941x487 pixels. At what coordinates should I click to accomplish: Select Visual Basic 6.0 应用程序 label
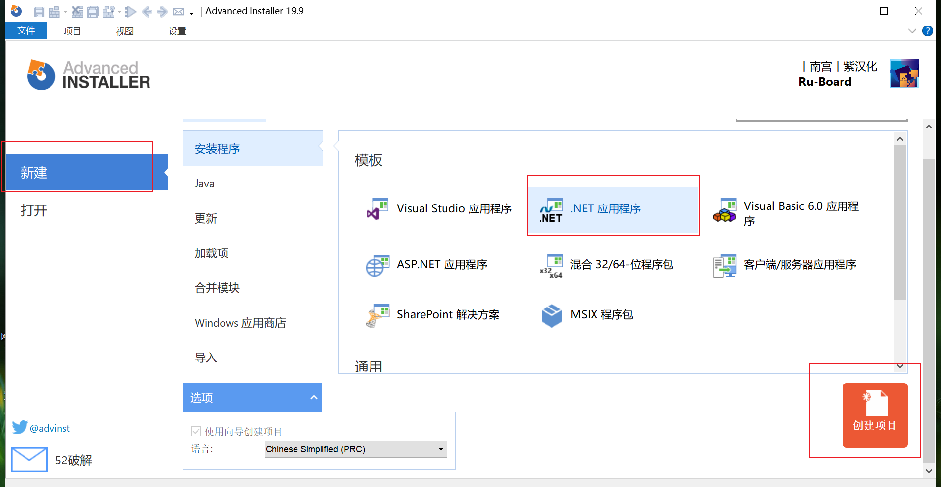[x=801, y=213]
